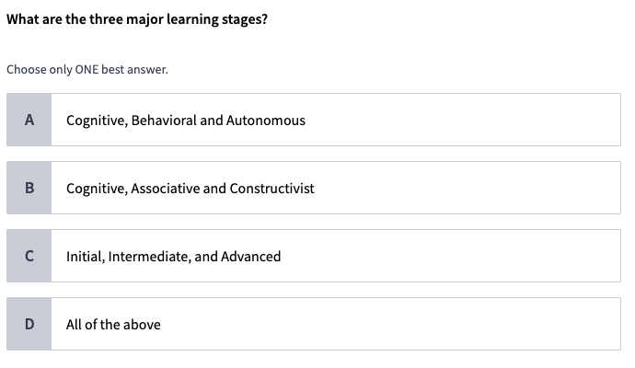Click the word "Associative" in option B
The height and width of the screenshot is (368, 635).
(x=165, y=189)
